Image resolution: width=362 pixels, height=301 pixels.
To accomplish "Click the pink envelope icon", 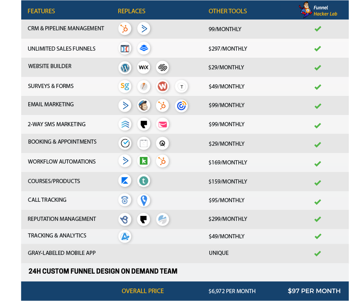I will tap(163, 125).
